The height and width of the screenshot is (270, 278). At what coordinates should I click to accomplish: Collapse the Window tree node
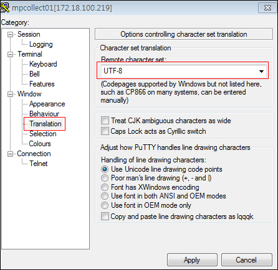tap(10, 94)
